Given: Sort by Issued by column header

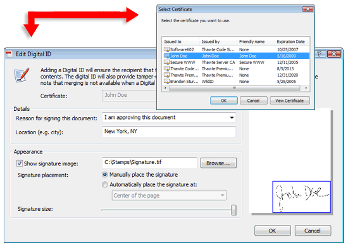Looking at the screenshot, I should coord(218,42).
